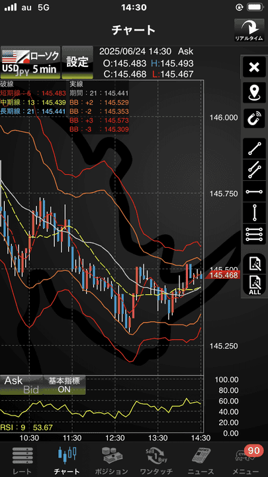Tap the RSI 20.00 scale label
Image resolution: width=268 pixels, height=477 pixels.
pyautogui.click(x=228, y=422)
